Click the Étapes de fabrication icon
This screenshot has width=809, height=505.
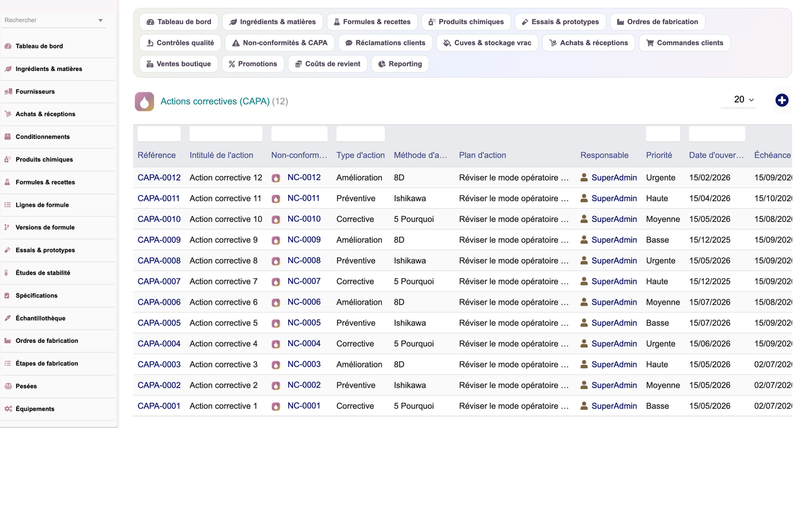[8, 364]
